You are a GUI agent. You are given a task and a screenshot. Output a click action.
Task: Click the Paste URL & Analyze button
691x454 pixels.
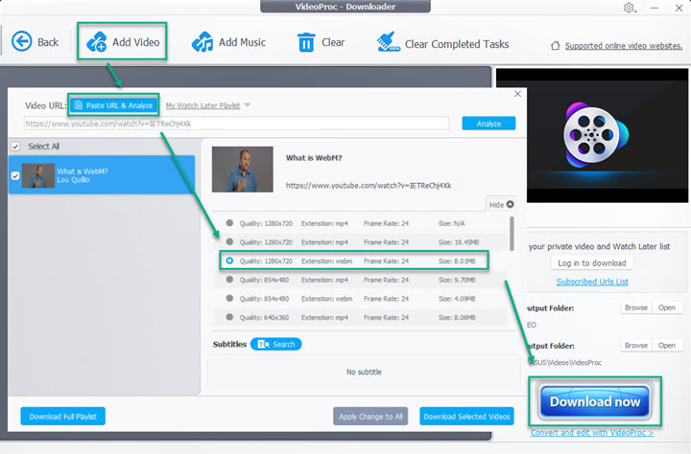[x=113, y=105]
